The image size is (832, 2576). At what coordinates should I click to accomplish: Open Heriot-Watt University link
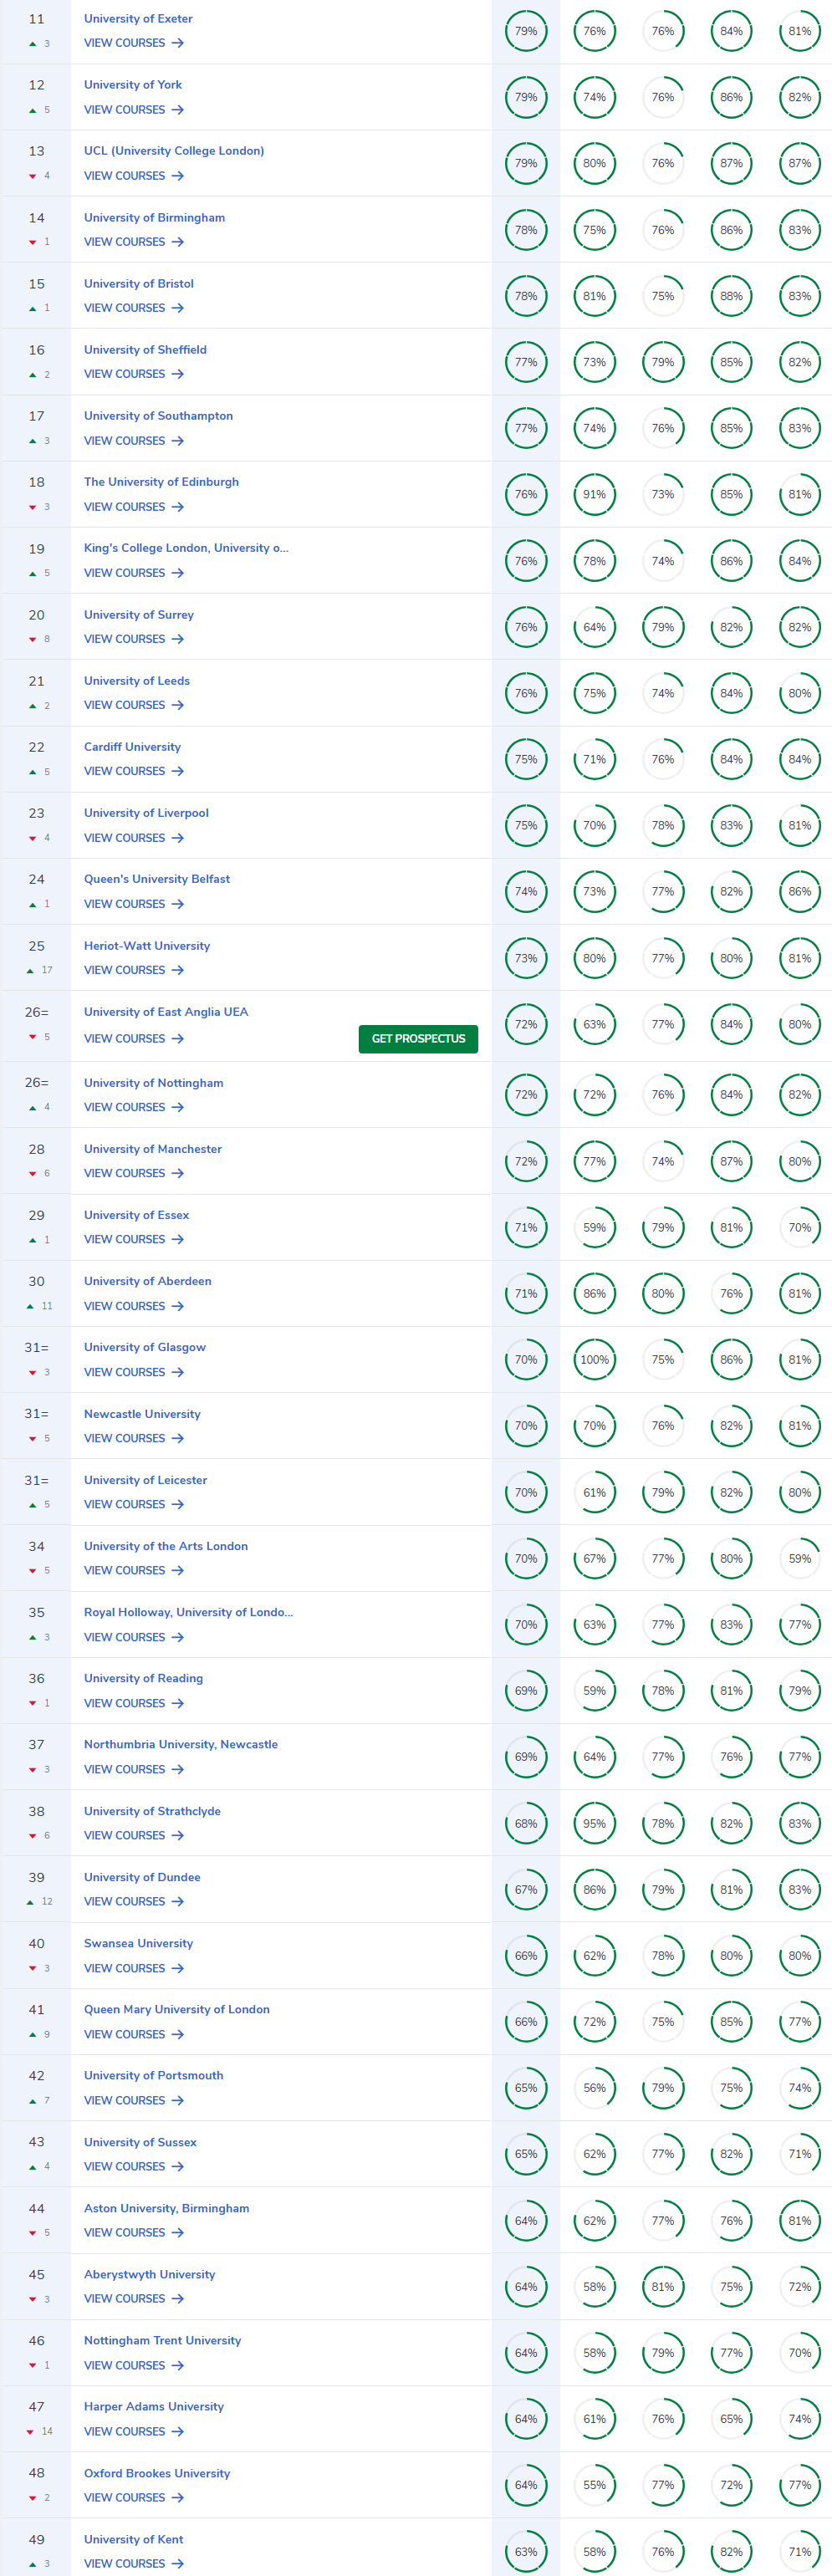tap(147, 945)
